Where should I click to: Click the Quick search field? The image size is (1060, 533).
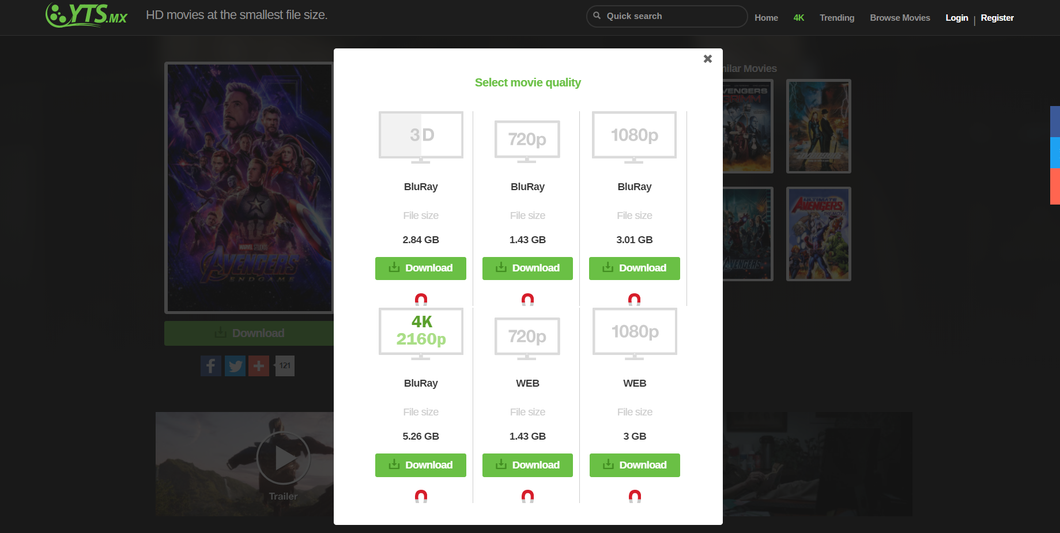click(667, 16)
